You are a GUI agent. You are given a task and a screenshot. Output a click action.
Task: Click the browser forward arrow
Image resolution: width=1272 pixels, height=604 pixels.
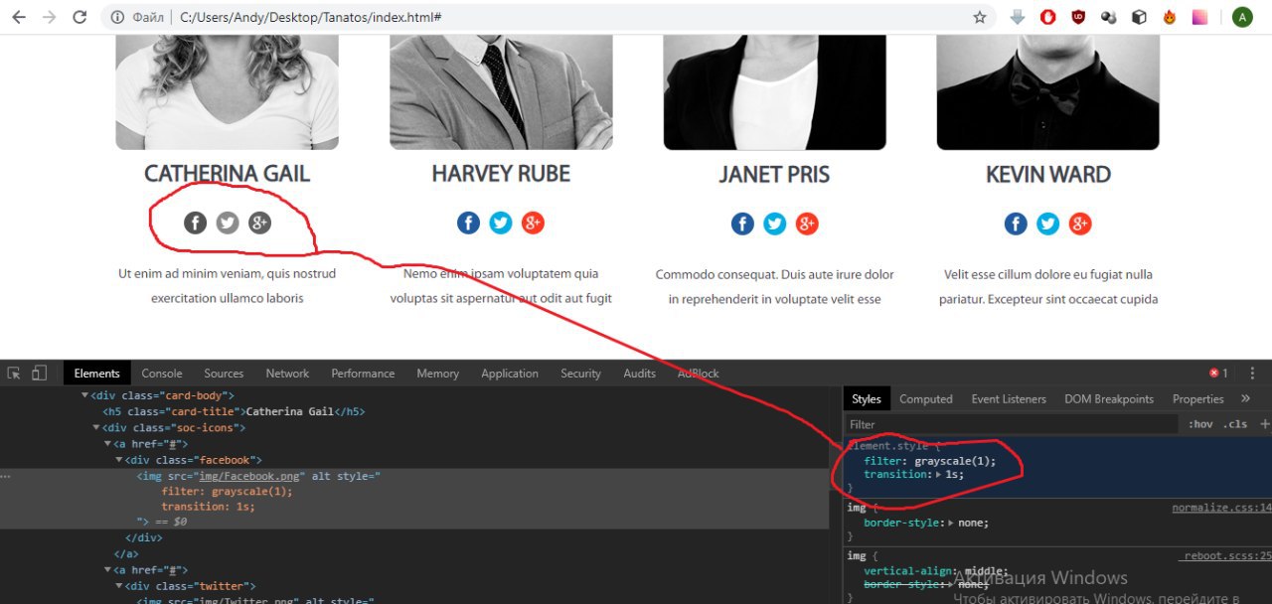50,17
